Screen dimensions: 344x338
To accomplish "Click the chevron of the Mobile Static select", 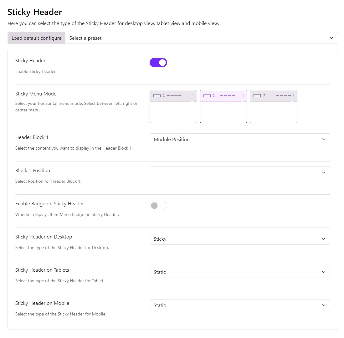I will (x=324, y=305).
